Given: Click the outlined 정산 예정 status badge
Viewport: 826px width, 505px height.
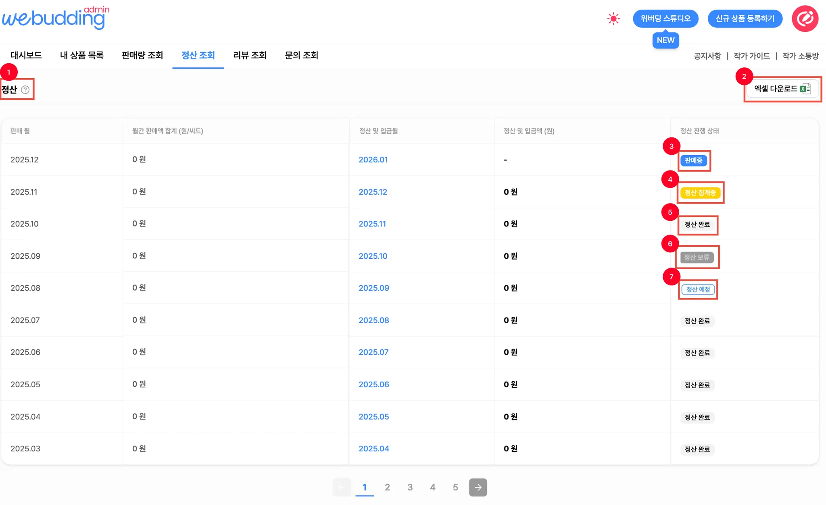Looking at the screenshot, I should click(x=698, y=289).
